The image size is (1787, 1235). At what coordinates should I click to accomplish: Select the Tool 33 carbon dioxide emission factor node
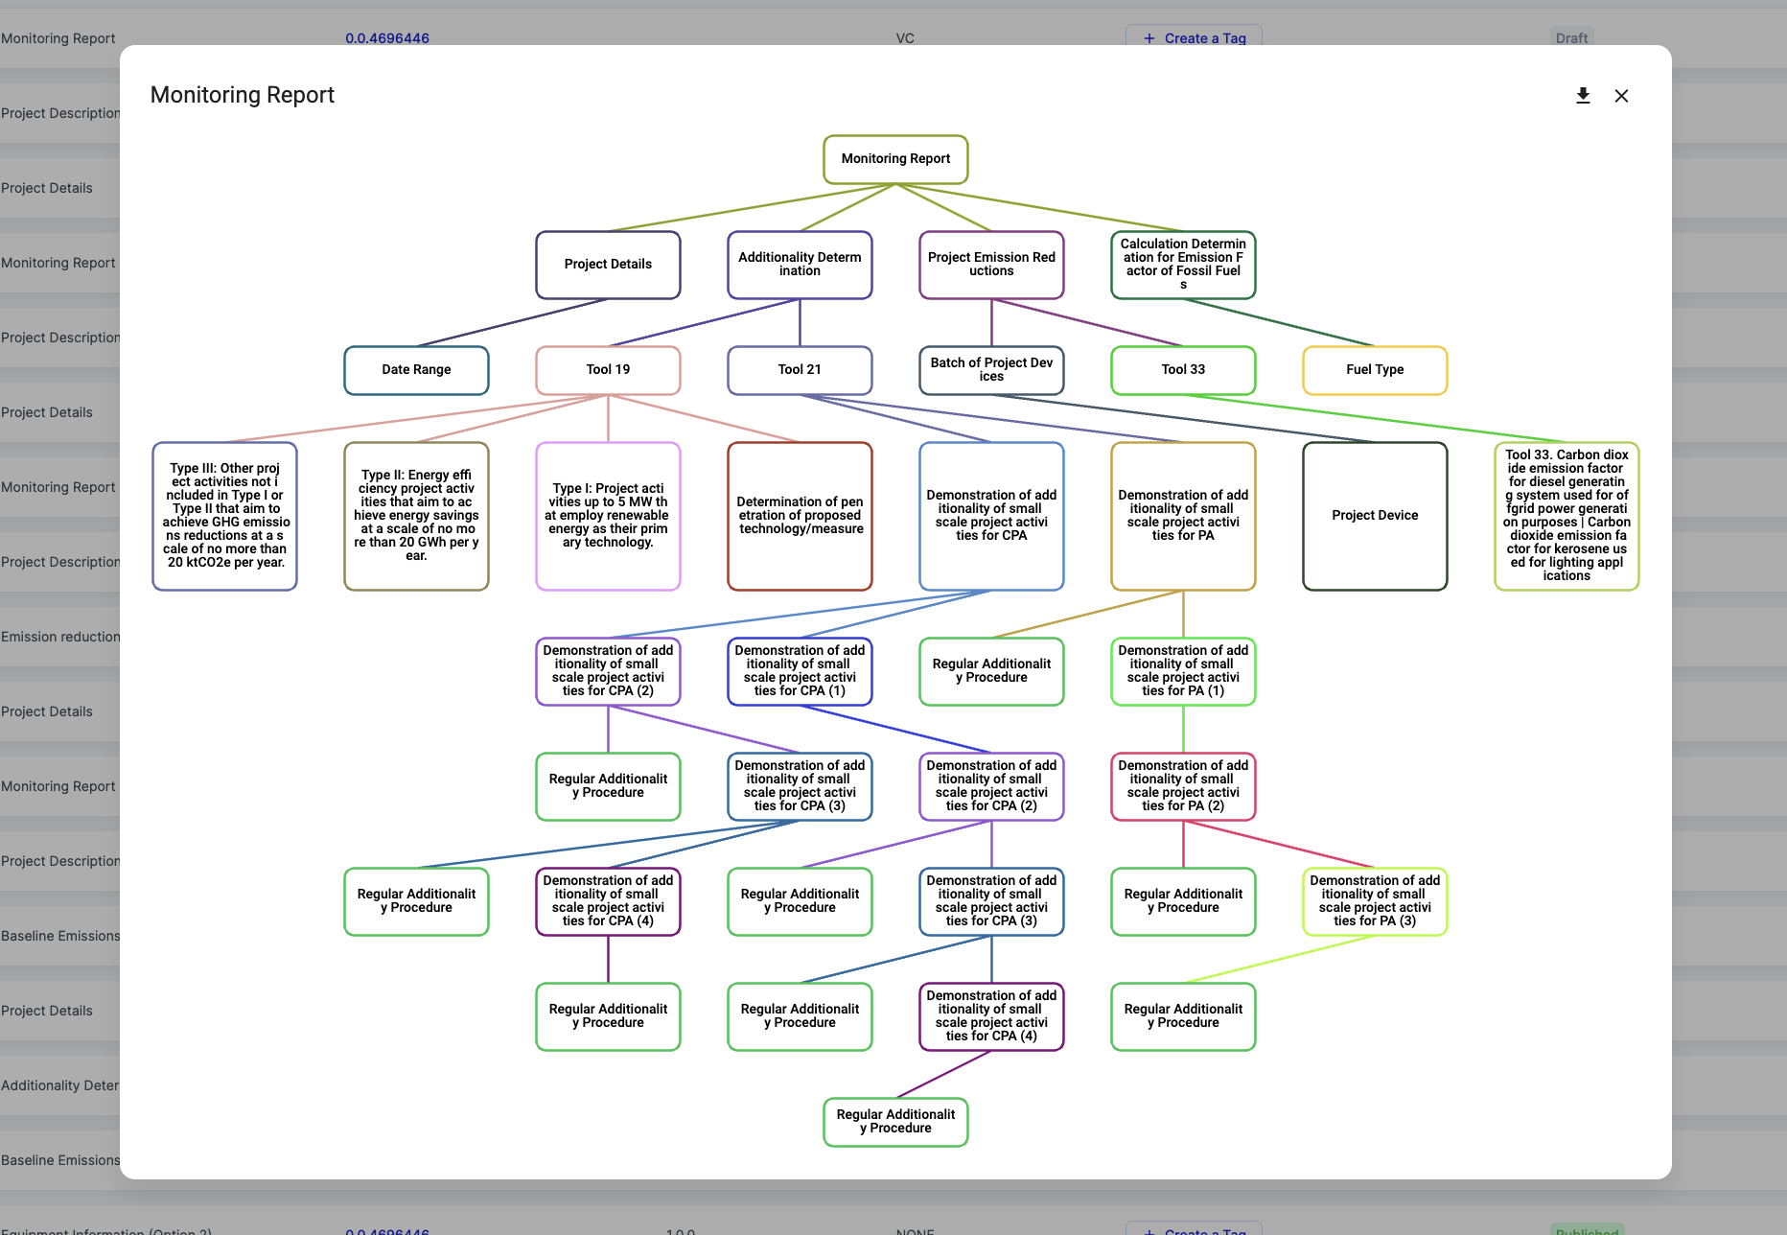[1567, 516]
